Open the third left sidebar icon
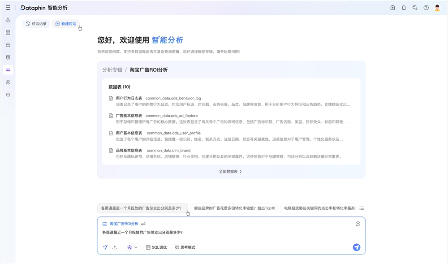This screenshot has height=264, width=448. (8, 45)
